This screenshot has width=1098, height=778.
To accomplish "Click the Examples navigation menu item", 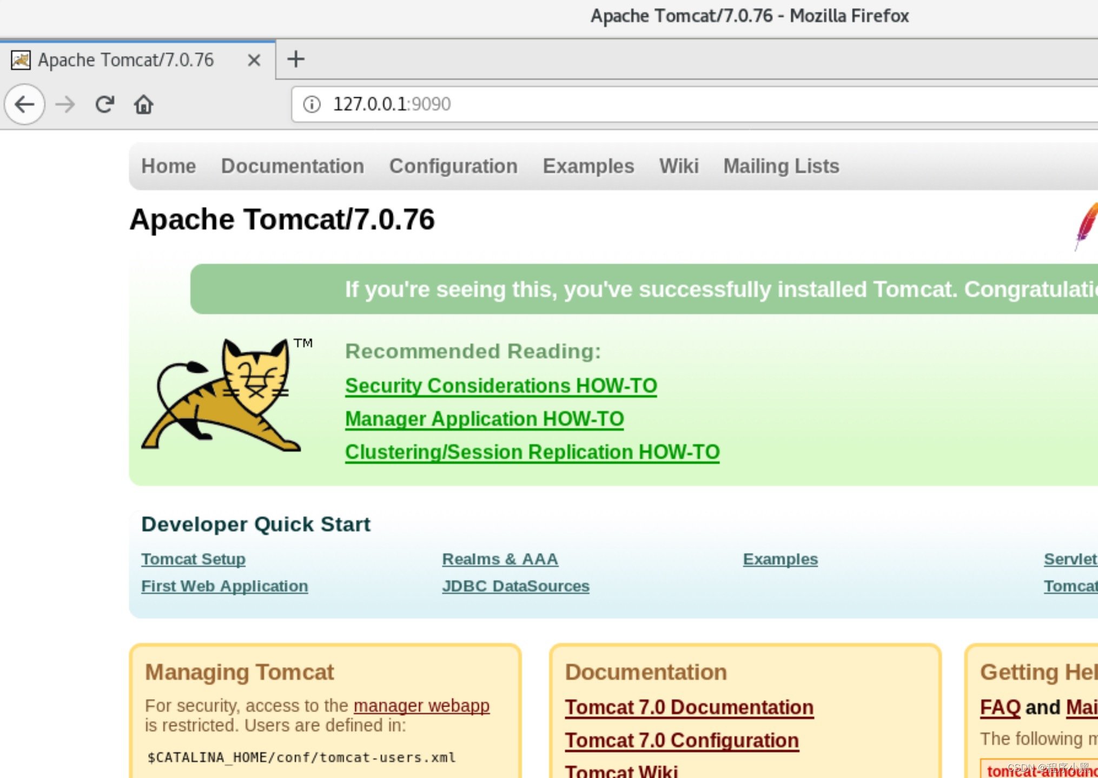I will pos(588,166).
